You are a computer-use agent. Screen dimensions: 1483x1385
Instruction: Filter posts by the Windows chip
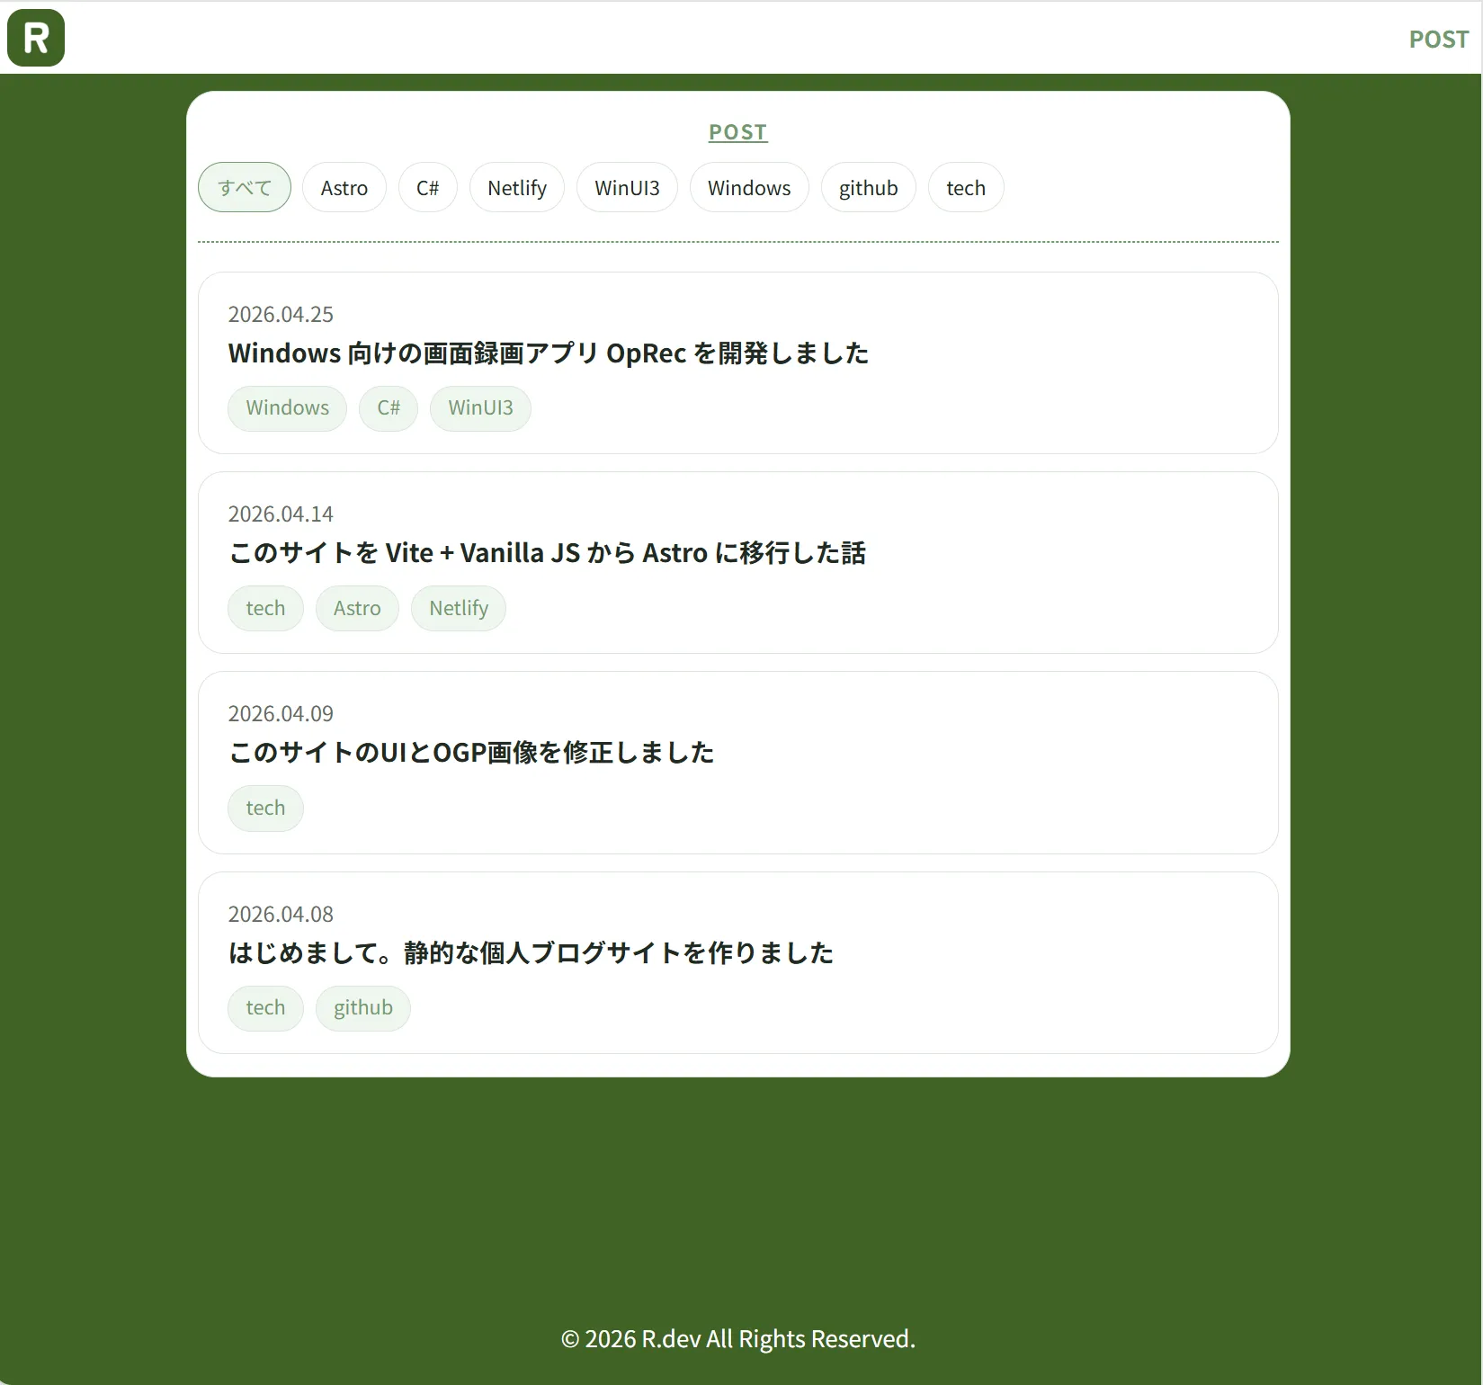(749, 187)
